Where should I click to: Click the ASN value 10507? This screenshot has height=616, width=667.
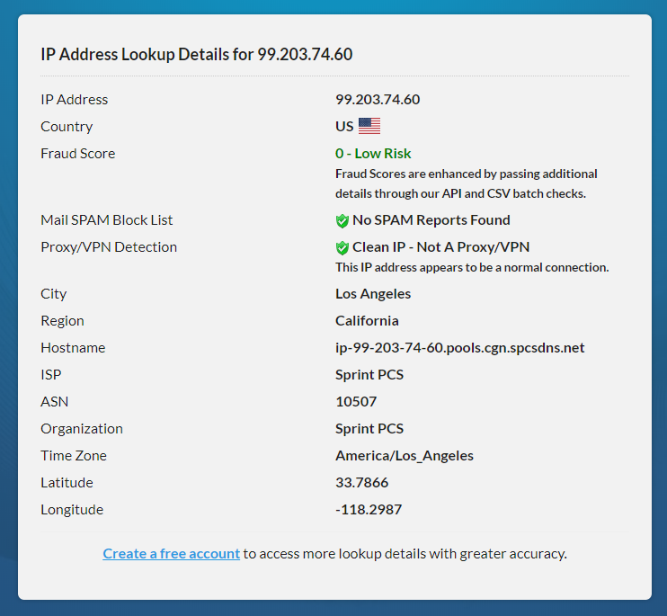click(x=356, y=402)
